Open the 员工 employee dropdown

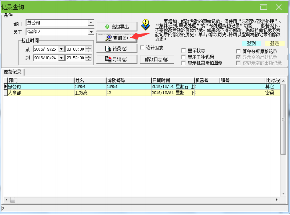pos(91,32)
